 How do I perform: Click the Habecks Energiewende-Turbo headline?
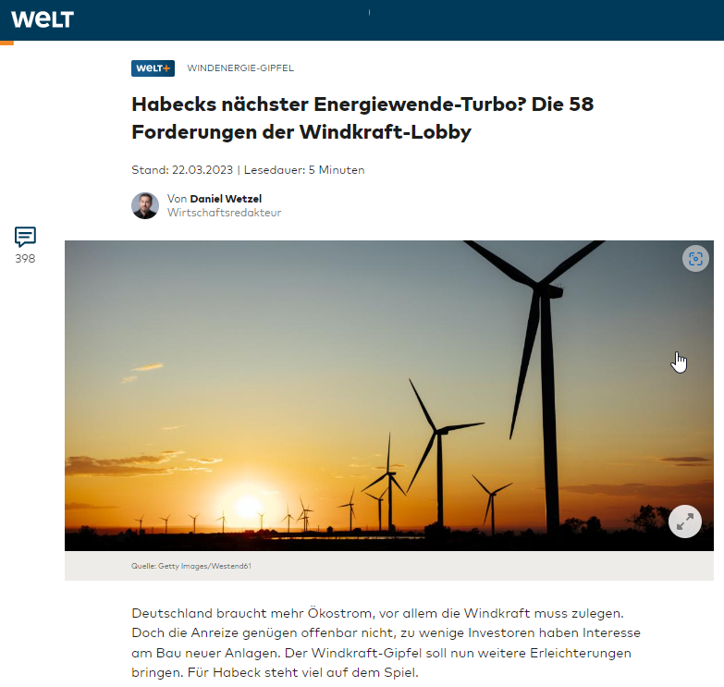pyautogui.click(x=362, y=117)
